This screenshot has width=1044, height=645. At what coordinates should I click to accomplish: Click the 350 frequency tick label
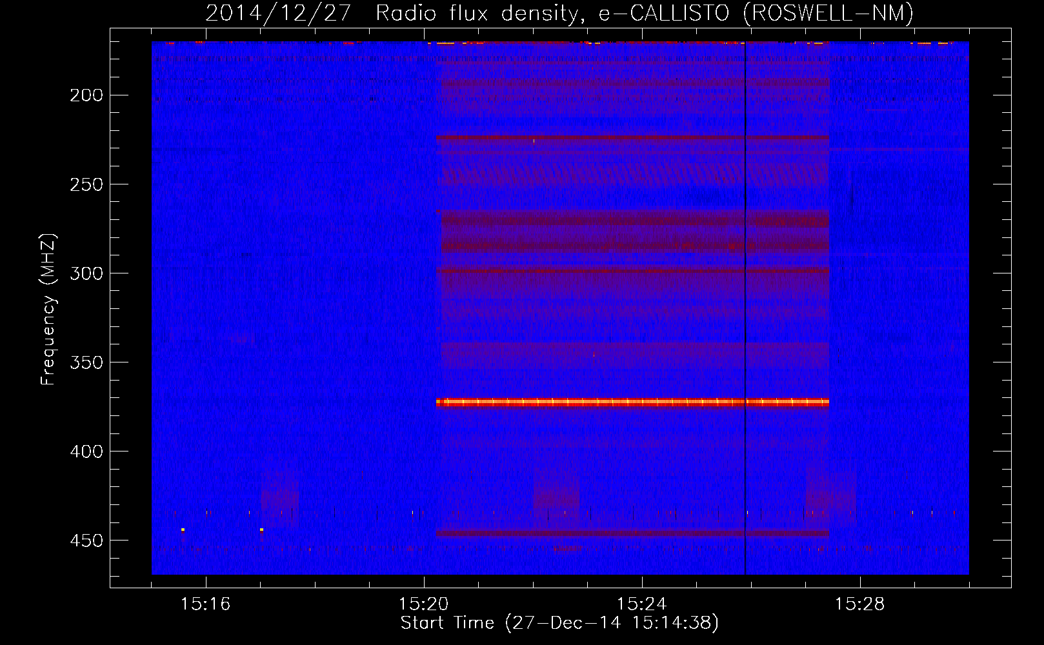click(86, 362)
